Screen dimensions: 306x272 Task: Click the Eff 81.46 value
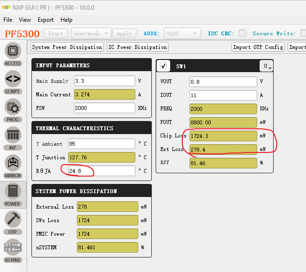pyautogui.click(x=223, y=163)
